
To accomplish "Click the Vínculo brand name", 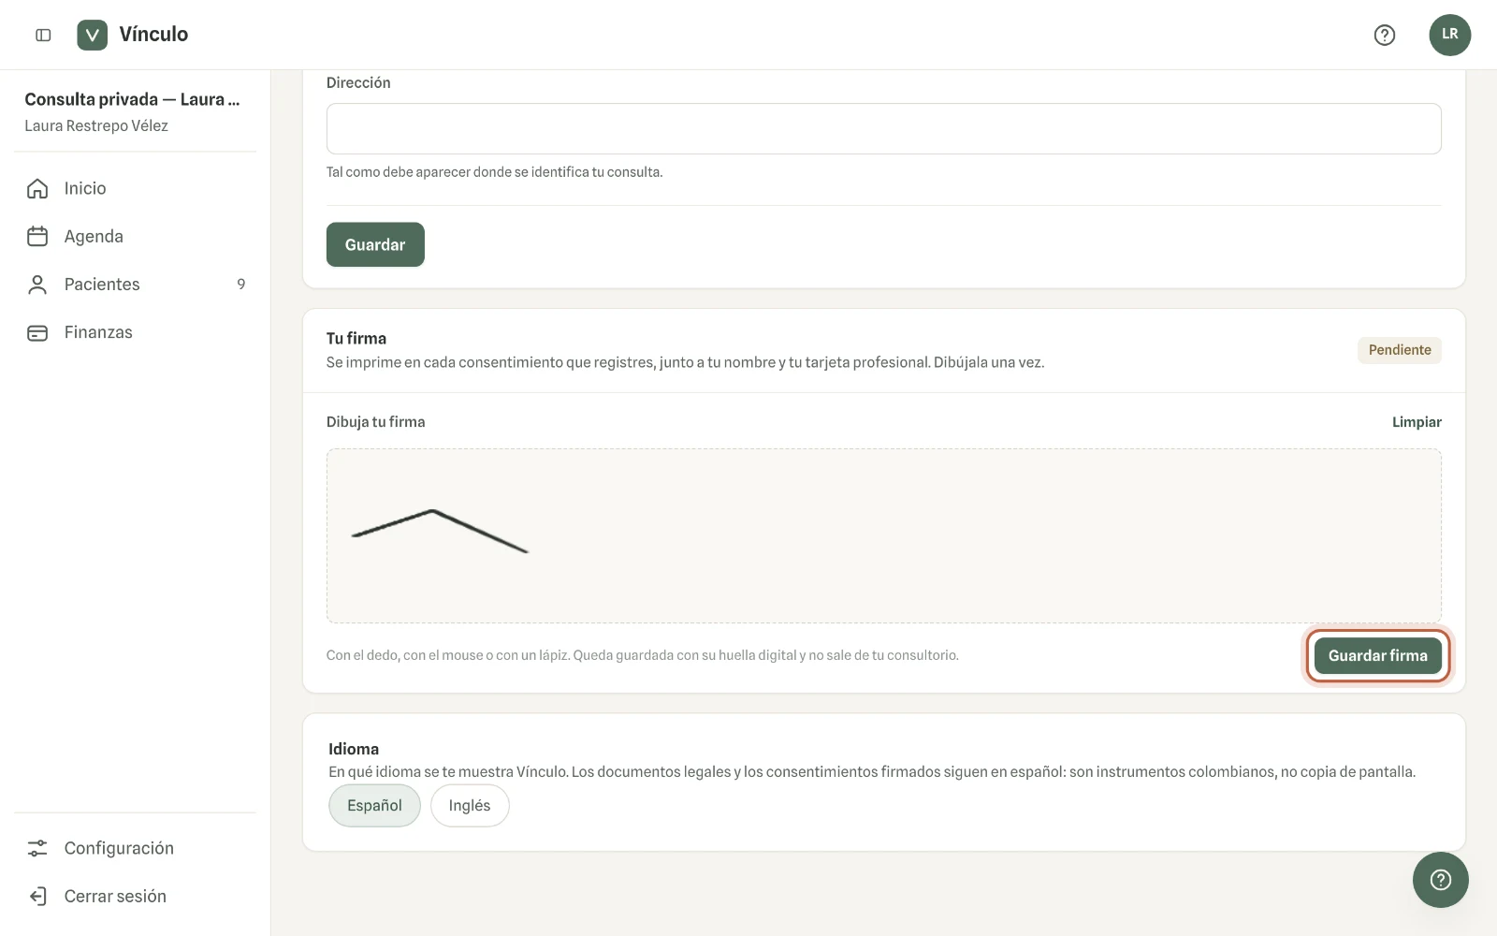I will (x=153, y=35).
